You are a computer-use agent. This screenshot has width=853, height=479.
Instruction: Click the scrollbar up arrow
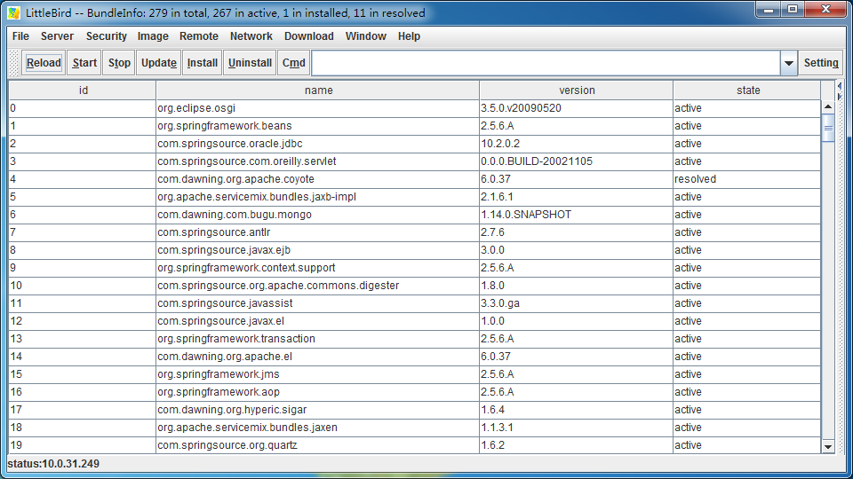click(828, 107)
